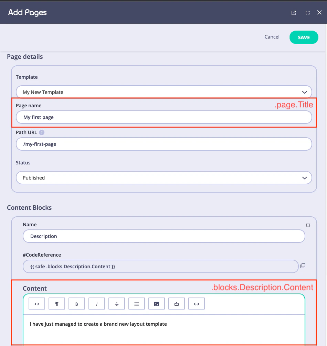Open the Template dropdown

[164, 92]
